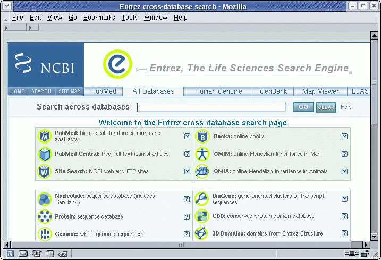
Task: Show help for the PubMed row
Action: [187, 136]
